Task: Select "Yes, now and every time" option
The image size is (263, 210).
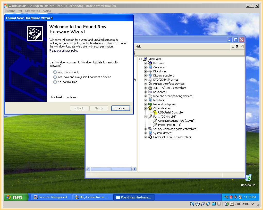Action: [x=55, y=77]
